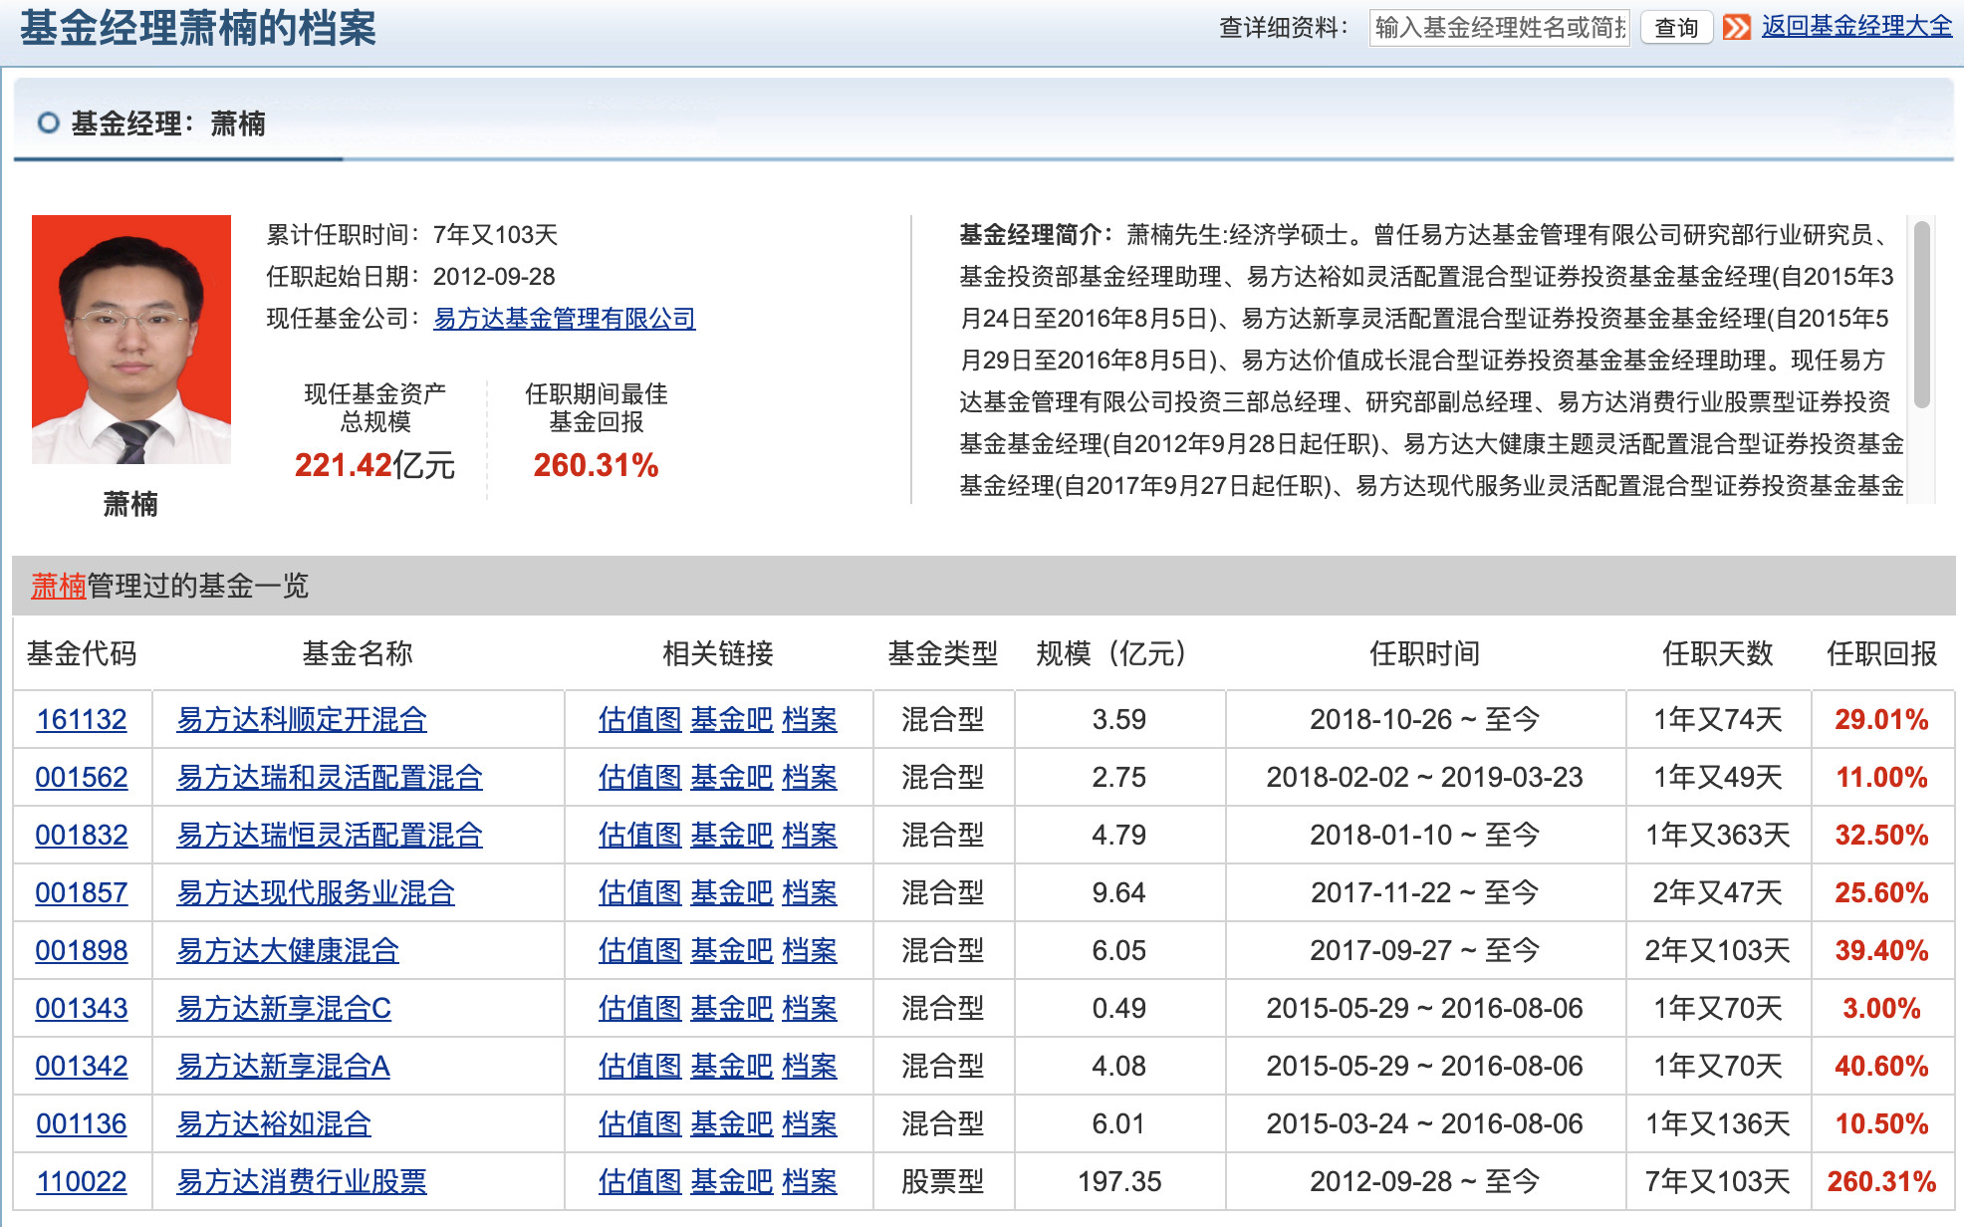The height and width of the screenshot is (1227, 1964).
Task: Click fund code 110022
Action: click(81, 1181)
